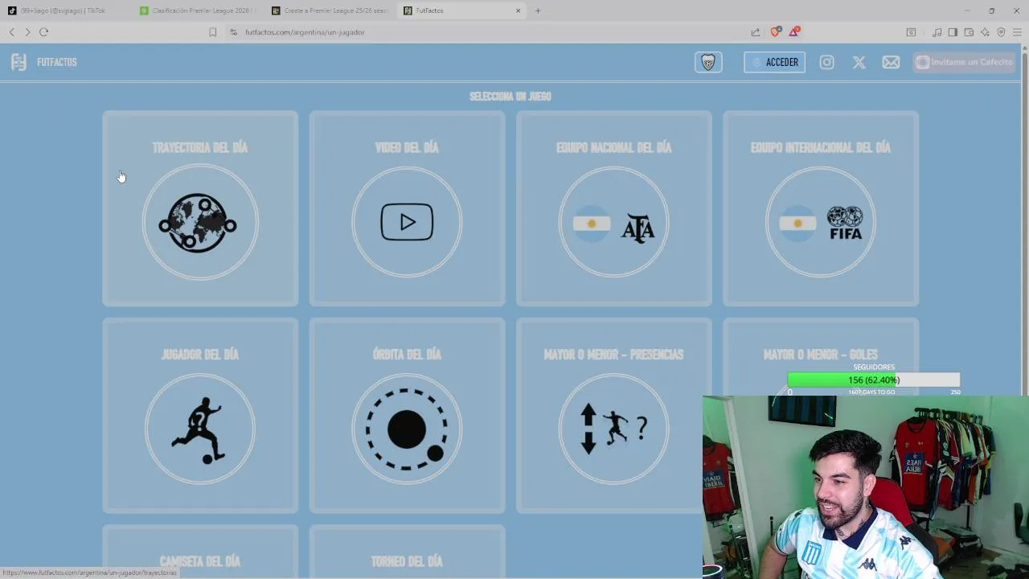Click the Jugador del Día heading text
1029x579 pixels.
(x=200, y=355)
